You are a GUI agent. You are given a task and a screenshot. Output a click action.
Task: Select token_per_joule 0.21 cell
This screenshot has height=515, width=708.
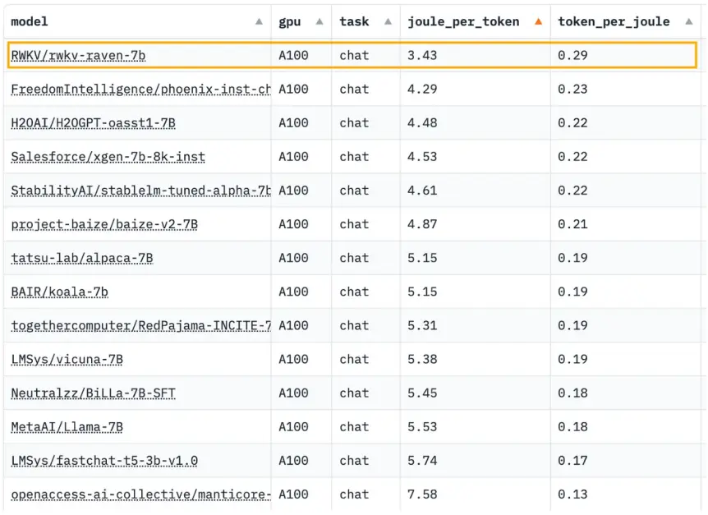(625, 224)
